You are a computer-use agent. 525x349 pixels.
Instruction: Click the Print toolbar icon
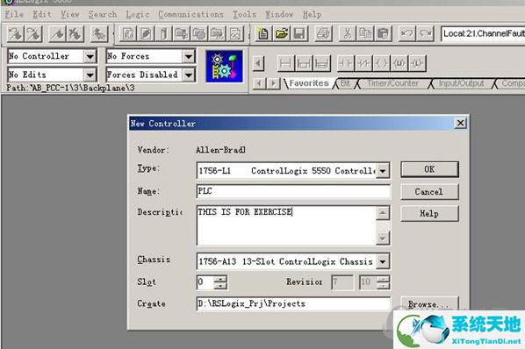[x=323, y=34]
